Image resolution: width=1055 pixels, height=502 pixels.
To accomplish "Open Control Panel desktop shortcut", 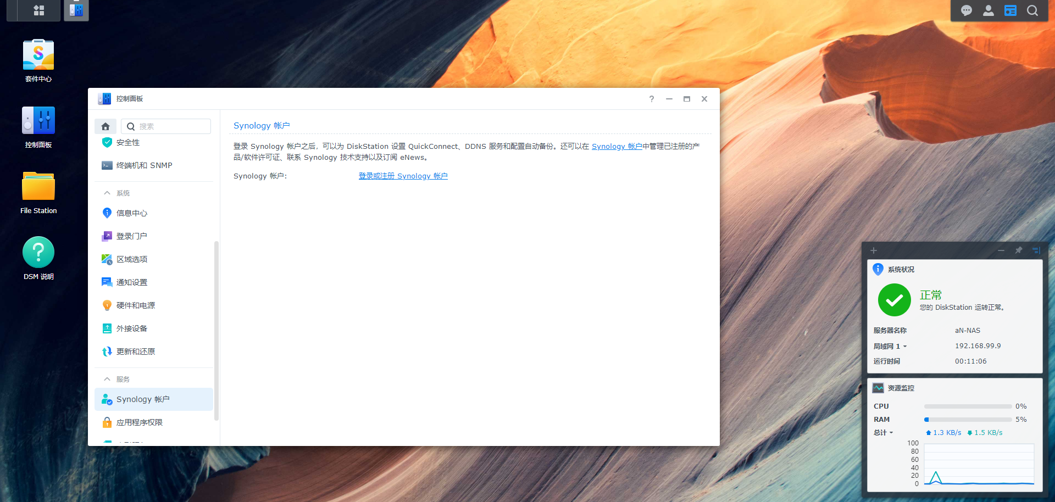I will (x=38, y=127).
